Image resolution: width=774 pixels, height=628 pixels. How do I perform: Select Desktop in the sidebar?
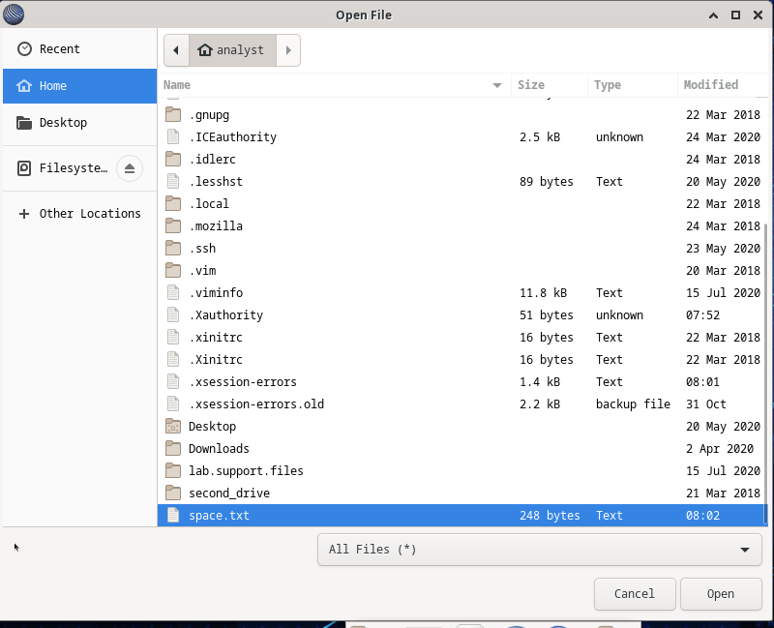80,123
